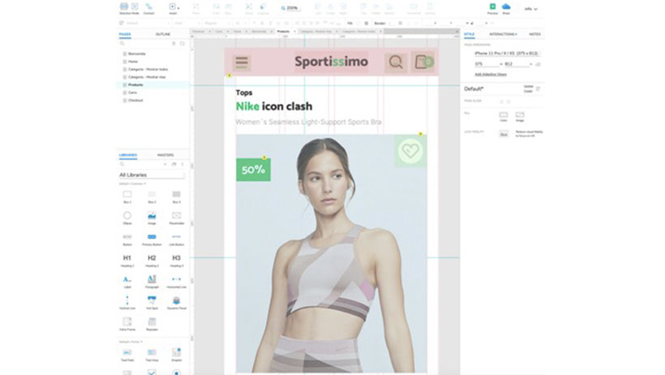Click the Share cloud icon
Image resolution: width=665 pixels, height=375 pixels.
click(x=506, y=8)
